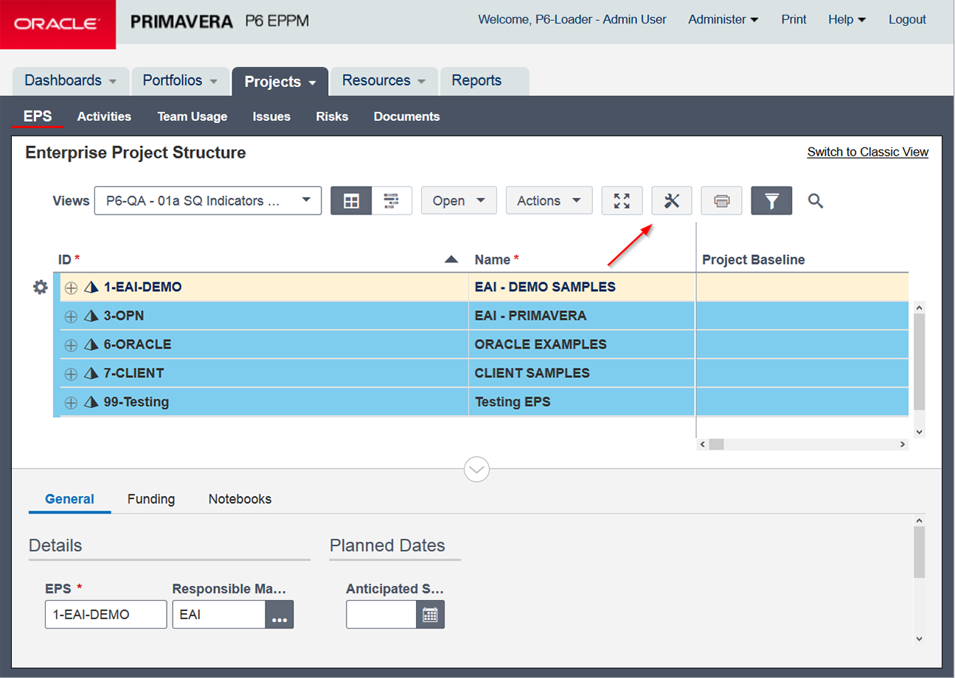Image resolution: width=955 pixels, height=678 pixels.
Task: Go to the Documents sub-tab
Action: coord(406,116)
